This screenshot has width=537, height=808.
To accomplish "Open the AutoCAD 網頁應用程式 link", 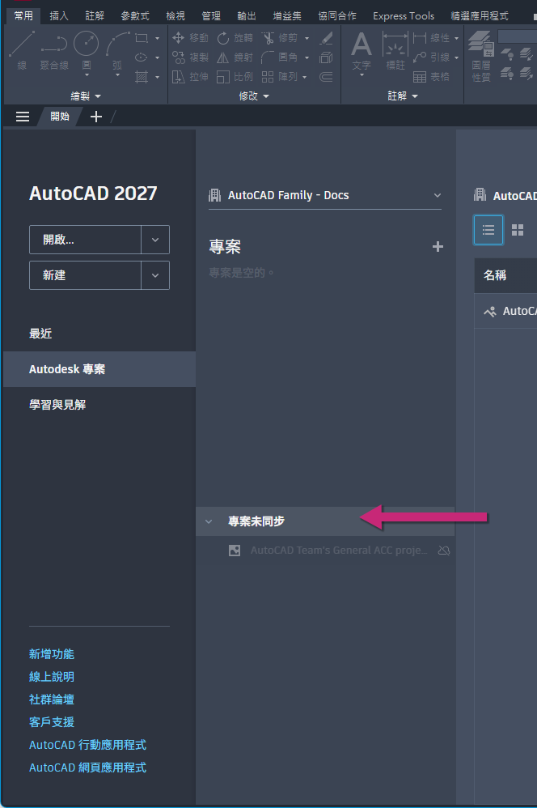I will (x=87, y=768).
